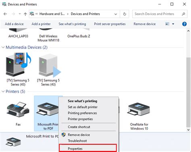Select the OneNote for Windows 10 printer
191x152 pixels.
139,110
